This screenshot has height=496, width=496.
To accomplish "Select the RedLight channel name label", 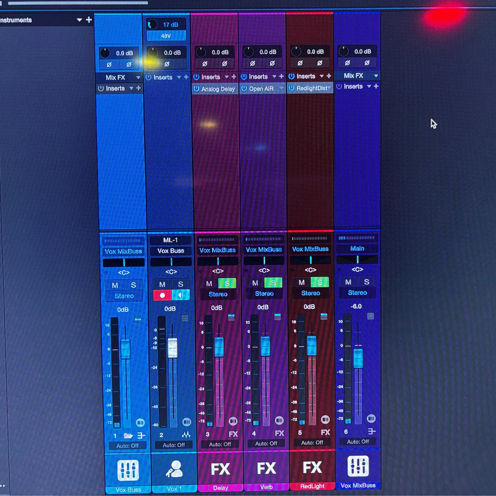I will pos(312,486).
